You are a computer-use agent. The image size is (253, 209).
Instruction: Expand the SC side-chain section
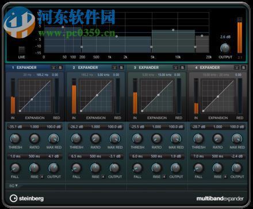point(13,185)
